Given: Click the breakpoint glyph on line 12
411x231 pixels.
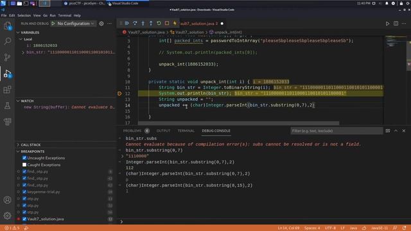Looking at the screenshot, I should pos(119,94).
